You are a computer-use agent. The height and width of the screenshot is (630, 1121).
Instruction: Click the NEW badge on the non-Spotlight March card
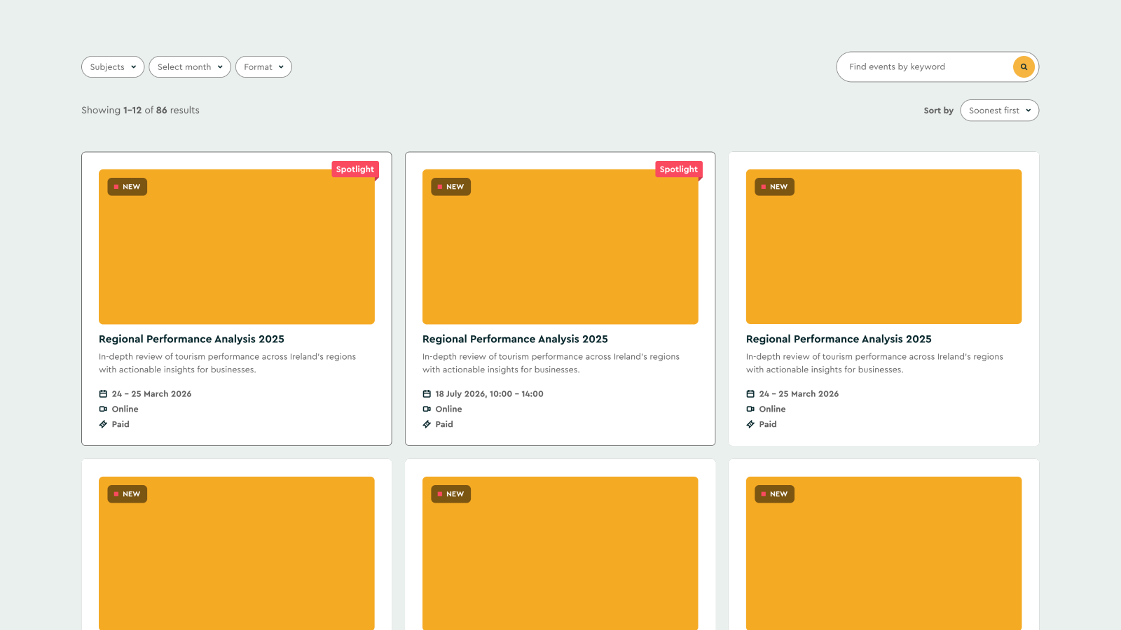pos(774,187)
